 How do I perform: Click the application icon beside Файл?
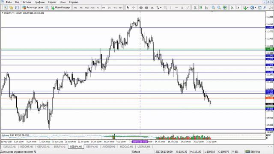point(2,2)
